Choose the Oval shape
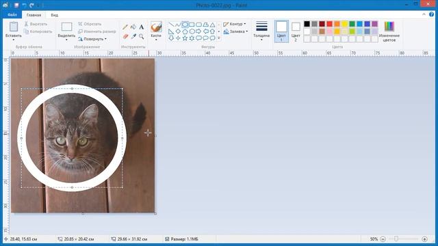Image resolution: width=438 pixels, height=246 pixels. (185, 25)
